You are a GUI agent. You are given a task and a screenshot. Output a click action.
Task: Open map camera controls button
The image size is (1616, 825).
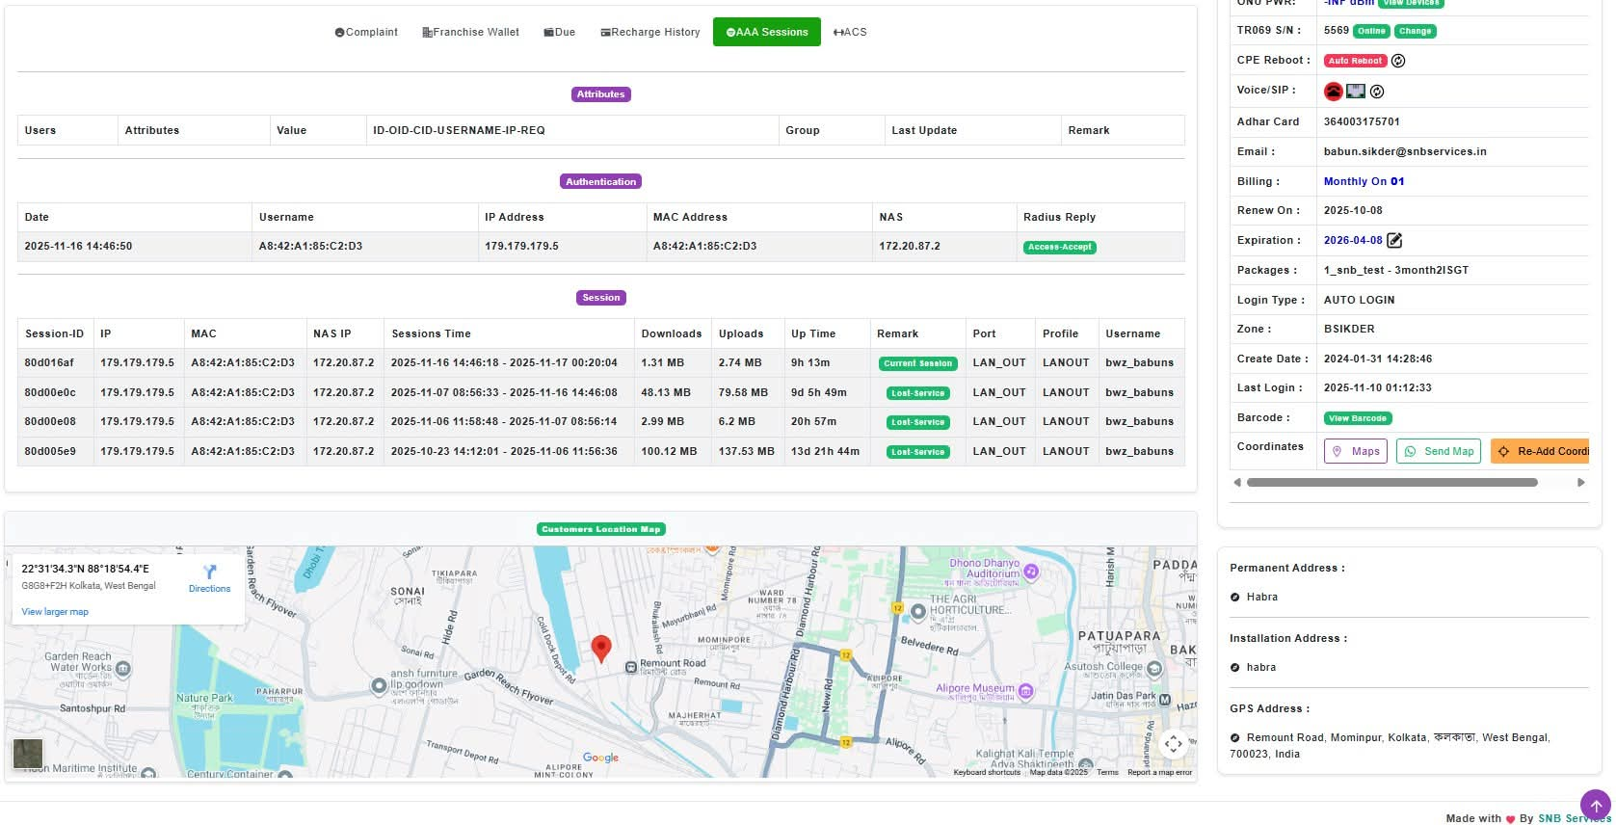coord(1173,744)
